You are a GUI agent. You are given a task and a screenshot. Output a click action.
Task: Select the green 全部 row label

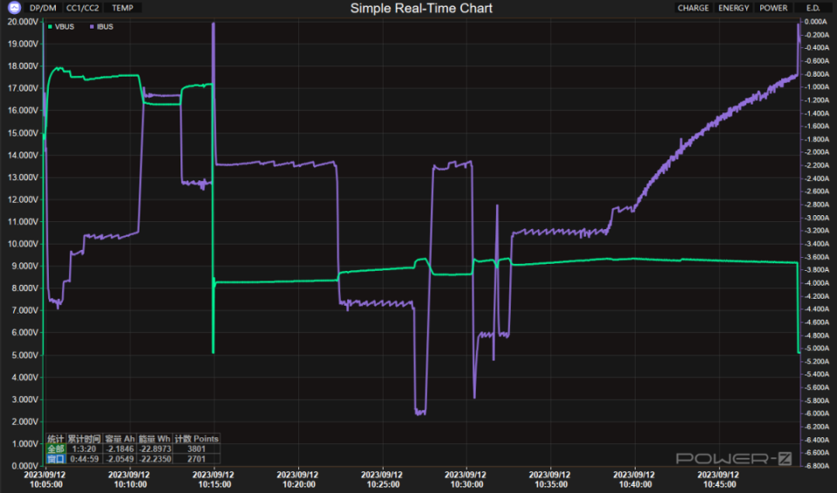click(56, 449)
